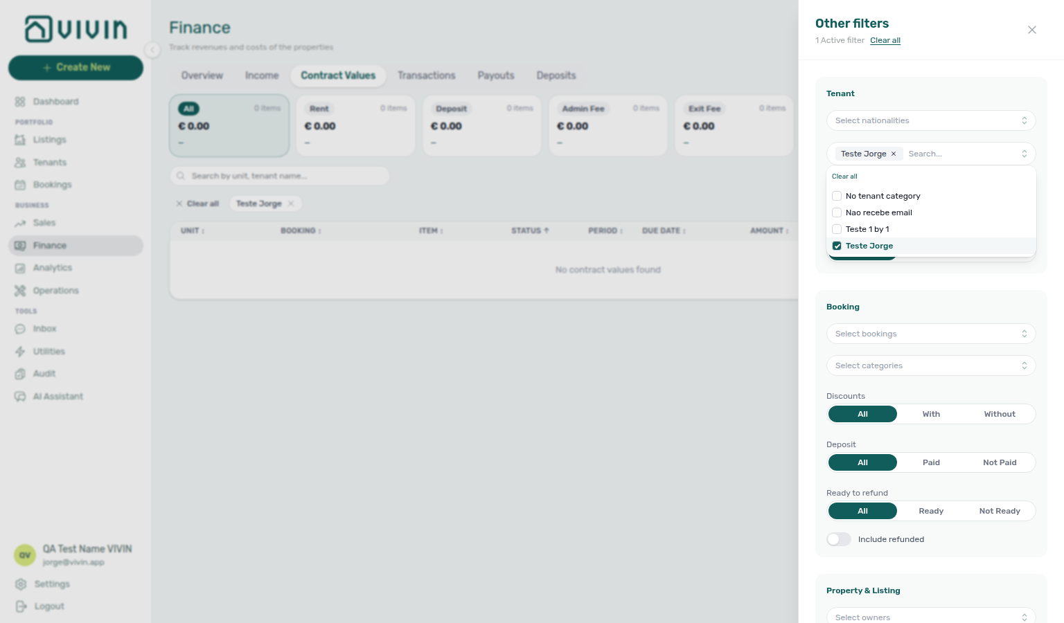Image resolution: width=1064 pixels, height=623 pixels.
Task: Open the Select categories dropdown
Action: pos(931,365)
